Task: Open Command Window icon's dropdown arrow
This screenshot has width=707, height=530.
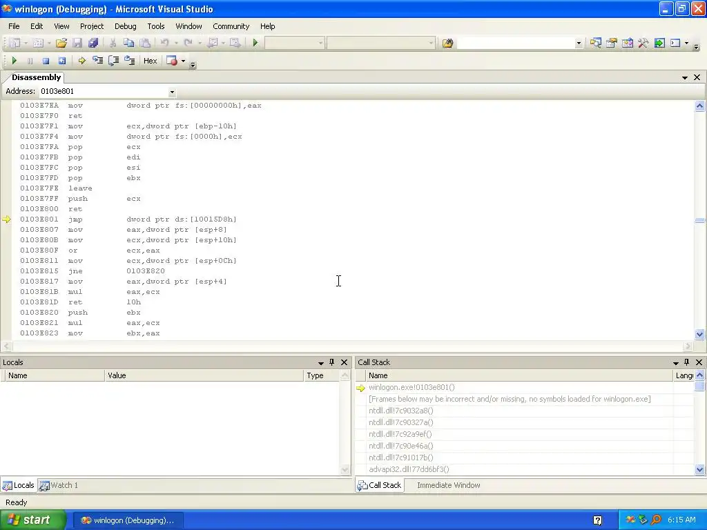Action: 686,43
